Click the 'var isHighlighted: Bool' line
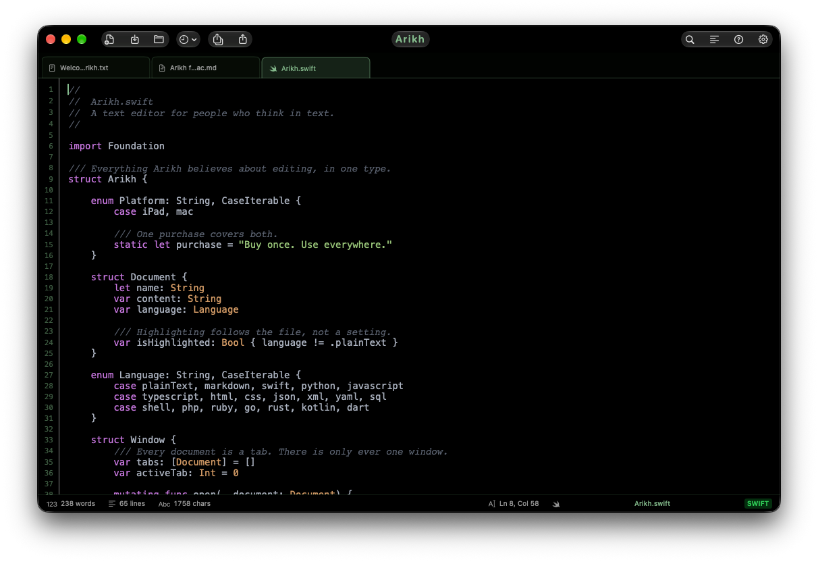Image resolution: width=818 pixels, height=562 pixels. [256, 342]
